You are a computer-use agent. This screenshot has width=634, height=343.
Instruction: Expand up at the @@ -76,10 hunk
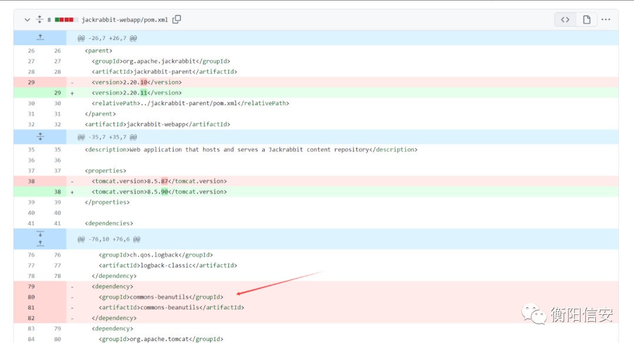tap(40, 244)
